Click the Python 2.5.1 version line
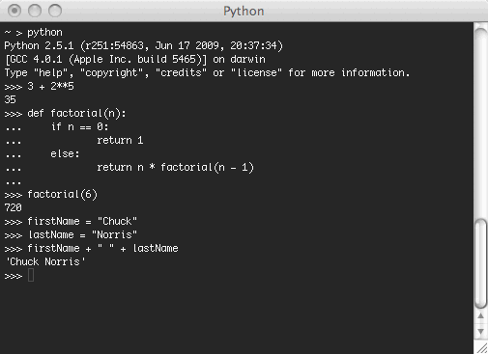This screenshot has width=488, height=354. click(144, 45)
